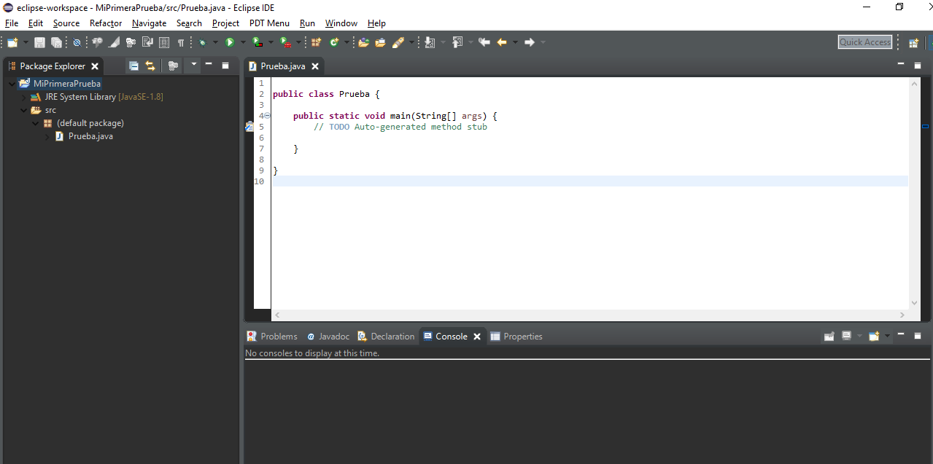Screen dimensions: 933x464
Task: Select Prueba.java in Package Explorer
Action: (x=90, y=136)
